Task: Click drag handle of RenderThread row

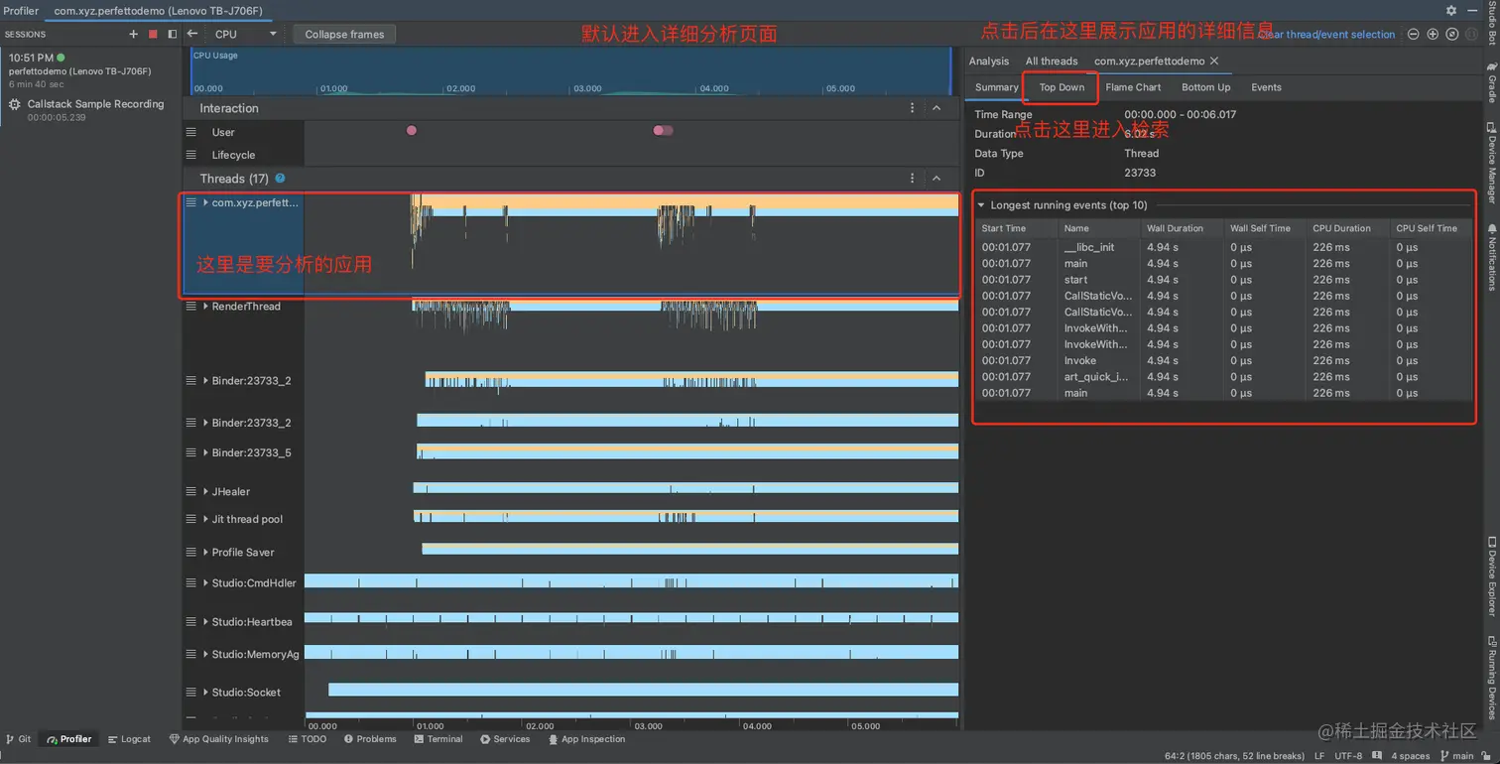Action: (x=191, y=307)
